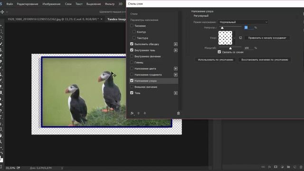The width and height of the screenshot is (304, 171).
Task: Click the plus icon beside Наложение градиента
Action: (x=176, y=75)
